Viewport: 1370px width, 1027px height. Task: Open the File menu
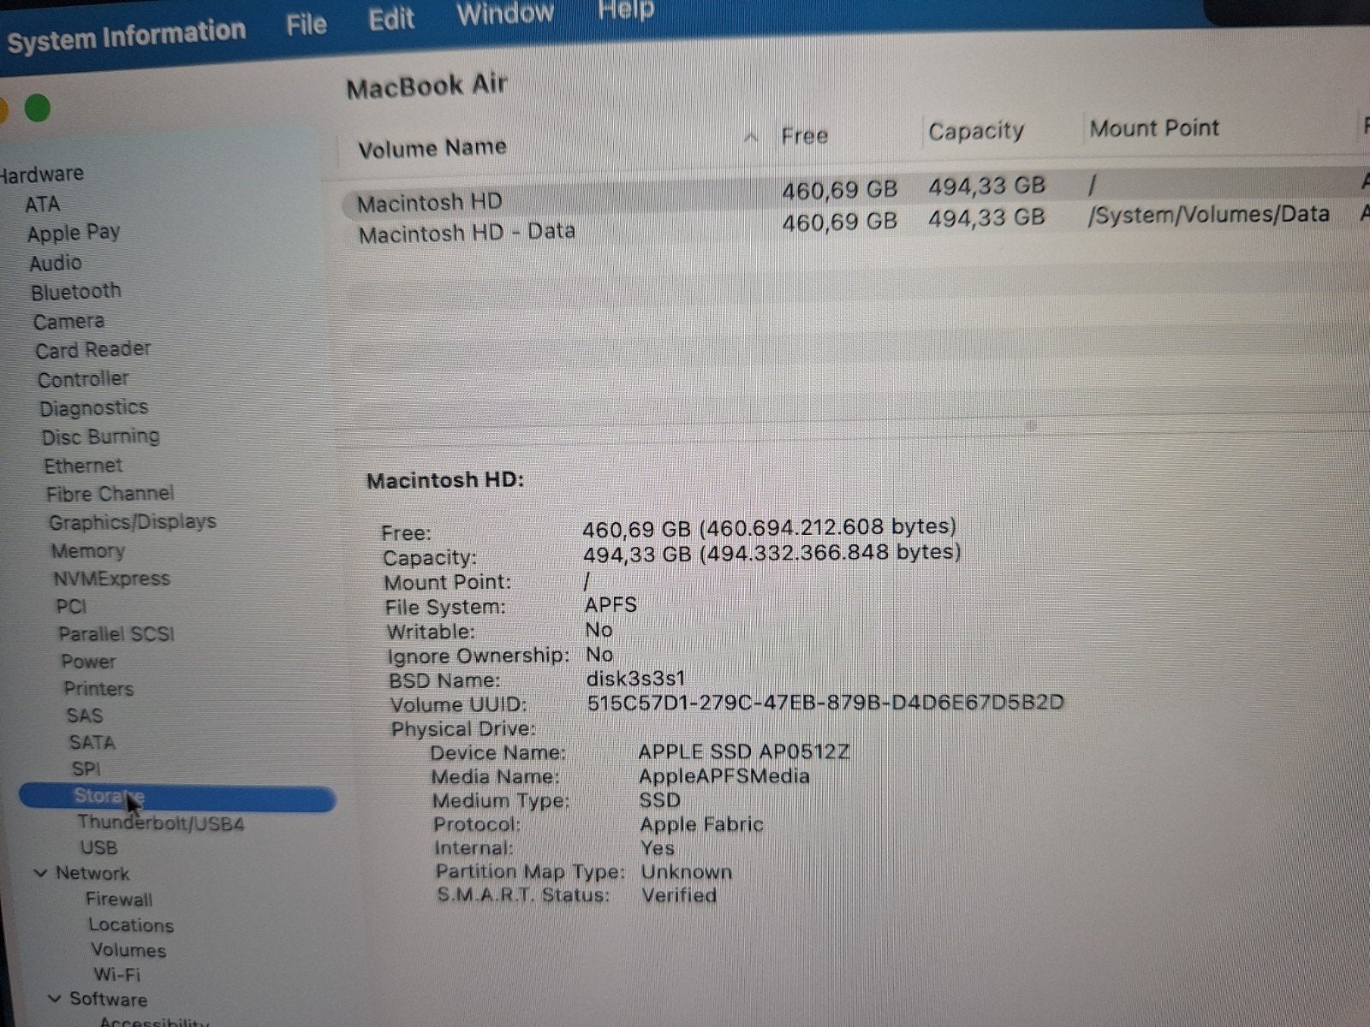[306, 24]
